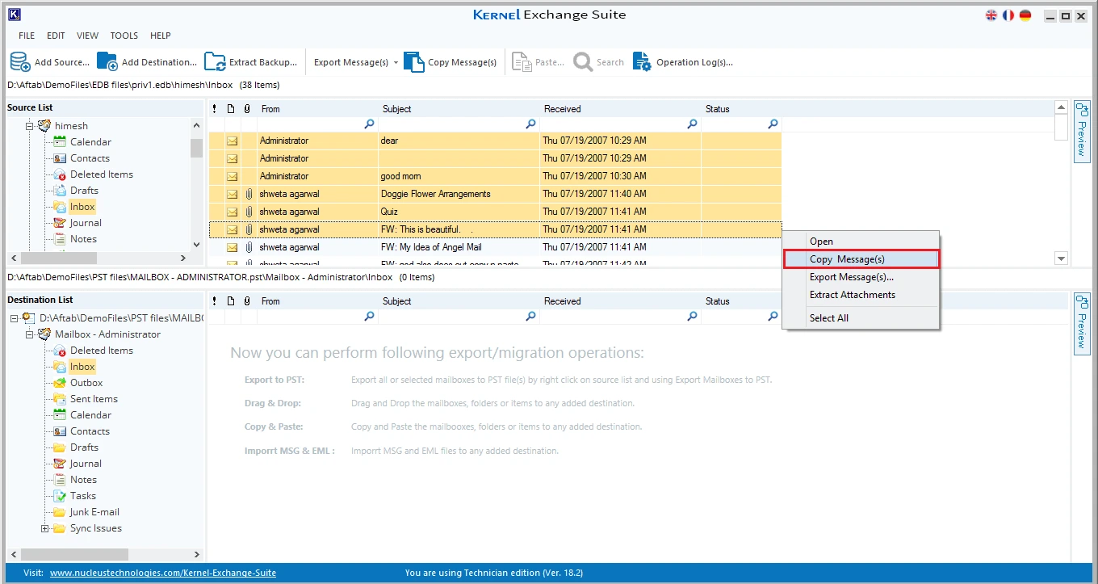Click attachment clip icon of Quiz row
The image size is (1098, 584).
click(249, 212)
